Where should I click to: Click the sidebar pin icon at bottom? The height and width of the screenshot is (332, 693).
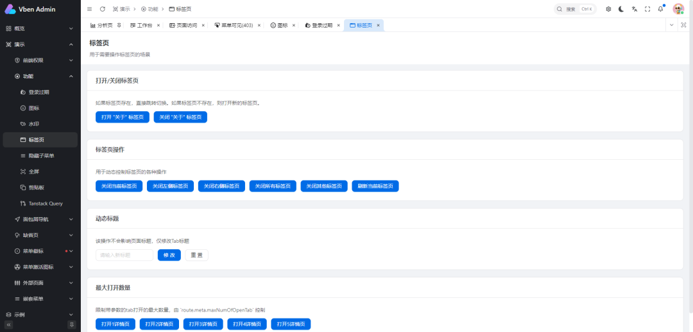[x=72, y=324]
